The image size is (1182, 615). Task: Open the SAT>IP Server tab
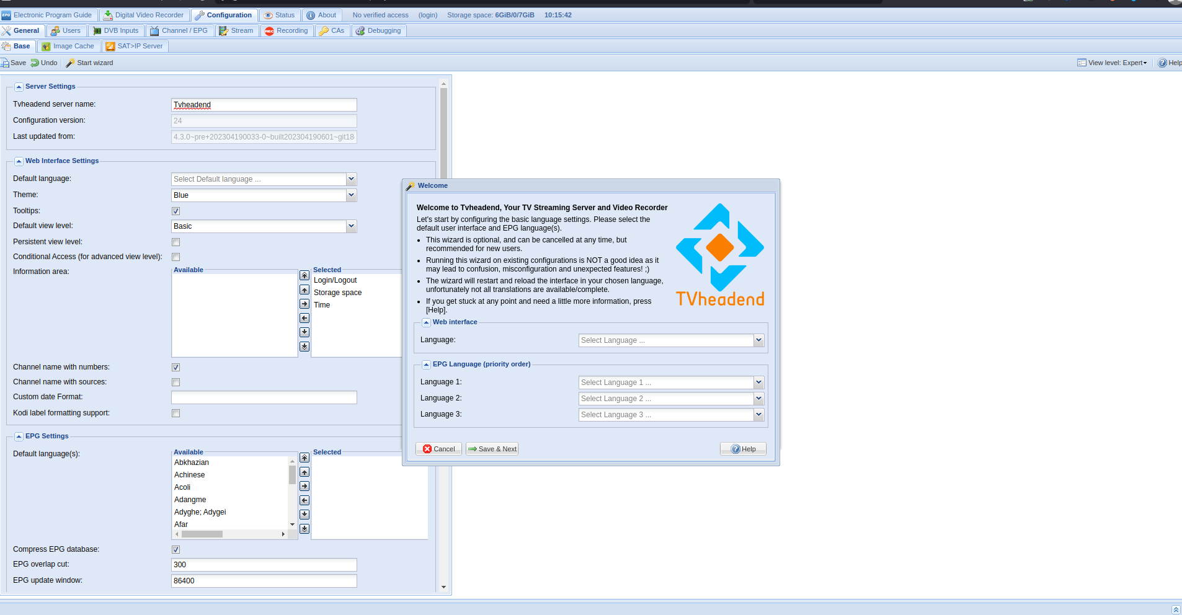tap(135, 46)
